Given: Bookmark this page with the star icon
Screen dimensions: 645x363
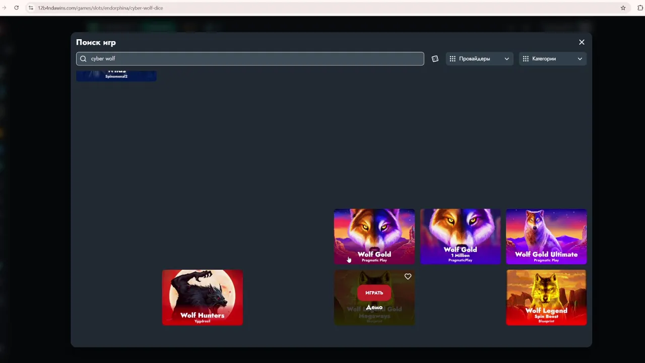Looking at the screenshot, I should coord(623,8).
